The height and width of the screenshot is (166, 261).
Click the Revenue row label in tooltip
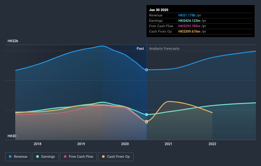[x=156, y=15]
